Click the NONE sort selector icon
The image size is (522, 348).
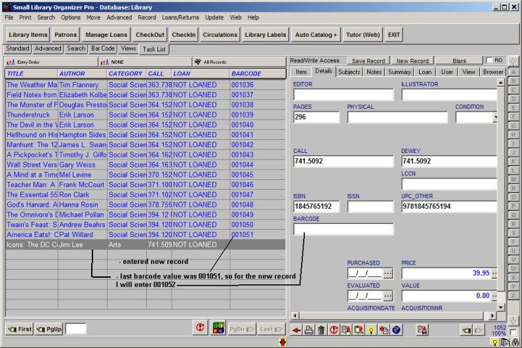105,62
